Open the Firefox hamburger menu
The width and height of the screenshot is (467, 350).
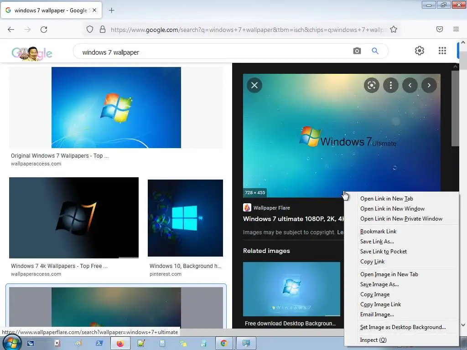(456, 29)
